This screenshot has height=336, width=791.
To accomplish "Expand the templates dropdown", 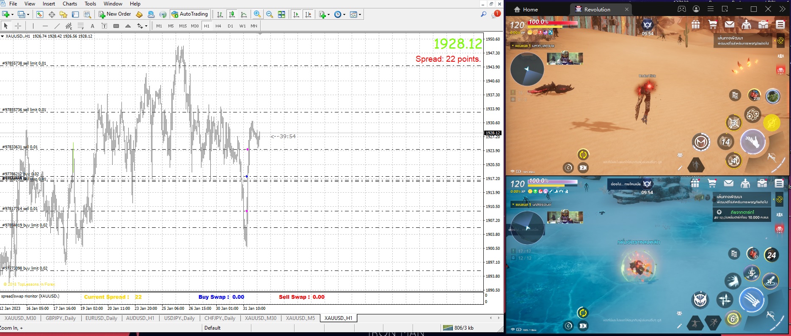I will pyautogui.click(x=360, y=14).
